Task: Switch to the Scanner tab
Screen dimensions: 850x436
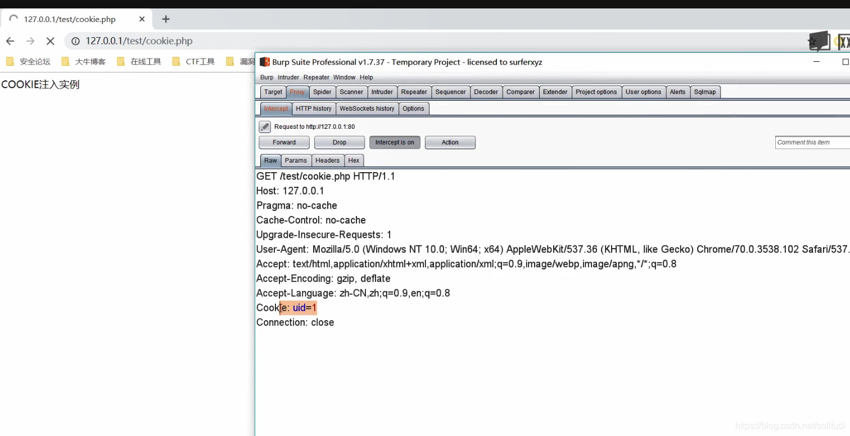Action: coord(351,92)
